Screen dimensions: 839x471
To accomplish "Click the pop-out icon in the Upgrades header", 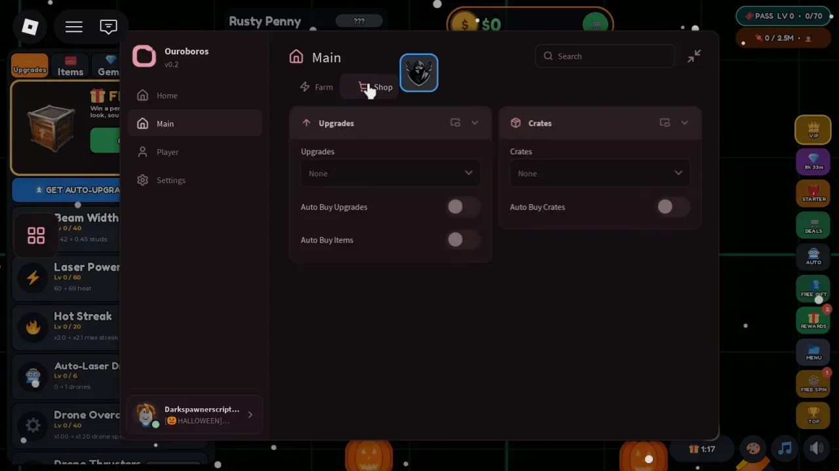I will pyautogui.click(x=455, y=123).
